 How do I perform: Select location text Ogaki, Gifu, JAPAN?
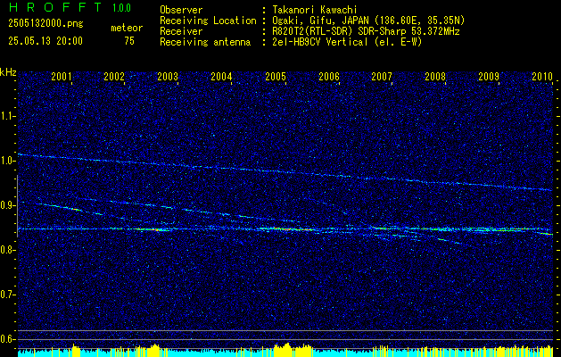pyautogui.click(x=320, y=21)
